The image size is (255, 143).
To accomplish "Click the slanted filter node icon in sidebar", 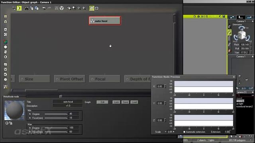I will pyautogui.click(x=6, y=52).
